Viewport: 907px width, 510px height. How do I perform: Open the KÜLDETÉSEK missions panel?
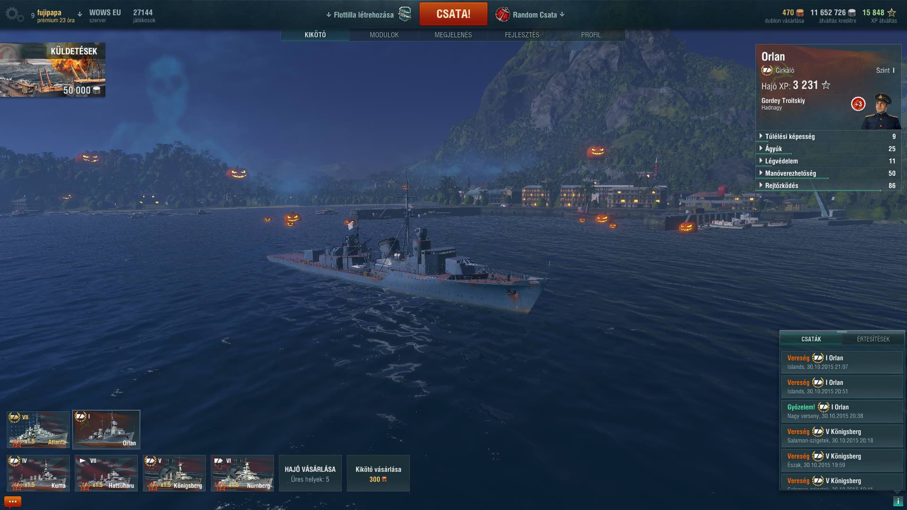pos(52,70)
